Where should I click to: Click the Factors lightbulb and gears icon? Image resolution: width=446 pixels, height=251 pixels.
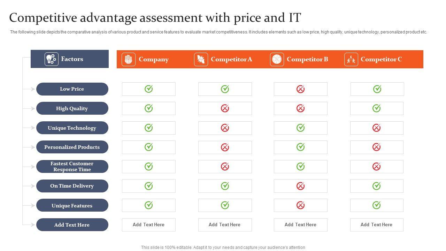(51, 59)
